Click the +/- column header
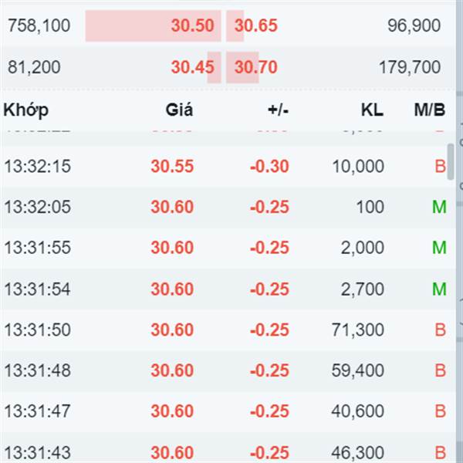This screenshot has height=463, width=463. tap(278, 110)
